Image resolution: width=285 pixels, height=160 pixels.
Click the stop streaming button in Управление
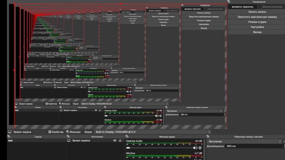point(242,7)
